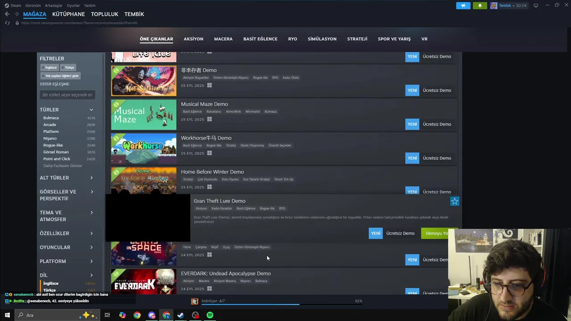Remove the 'Yok sayılan öğeleri gizle' filter
This screenshot has height=321, width=571.
click(60, 76)
